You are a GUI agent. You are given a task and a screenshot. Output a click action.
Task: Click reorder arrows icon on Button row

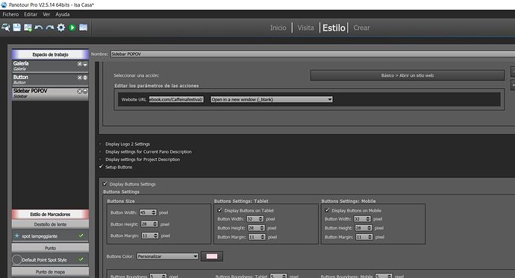(85, 78)
